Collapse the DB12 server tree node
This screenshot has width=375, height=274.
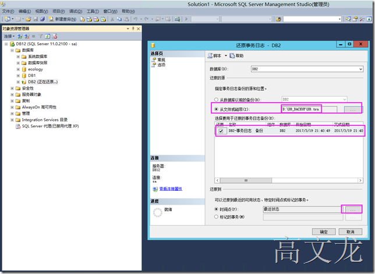coord(6,44)
